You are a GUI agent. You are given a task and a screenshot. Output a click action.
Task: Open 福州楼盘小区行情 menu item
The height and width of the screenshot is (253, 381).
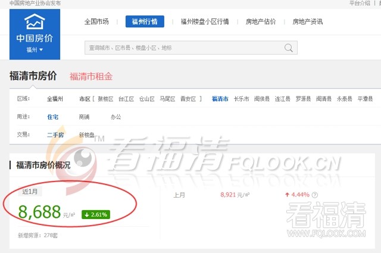(x=205, y=21)
